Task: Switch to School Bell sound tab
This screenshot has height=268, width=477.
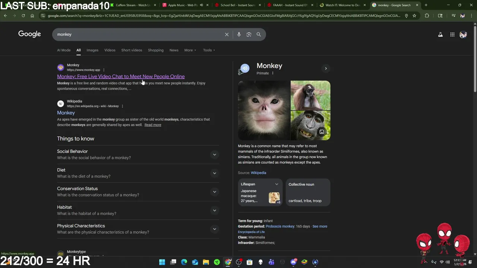Action: click(237, 5)
